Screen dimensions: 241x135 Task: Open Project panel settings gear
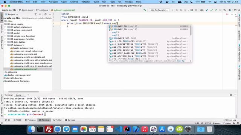click(x=45, y=14)
